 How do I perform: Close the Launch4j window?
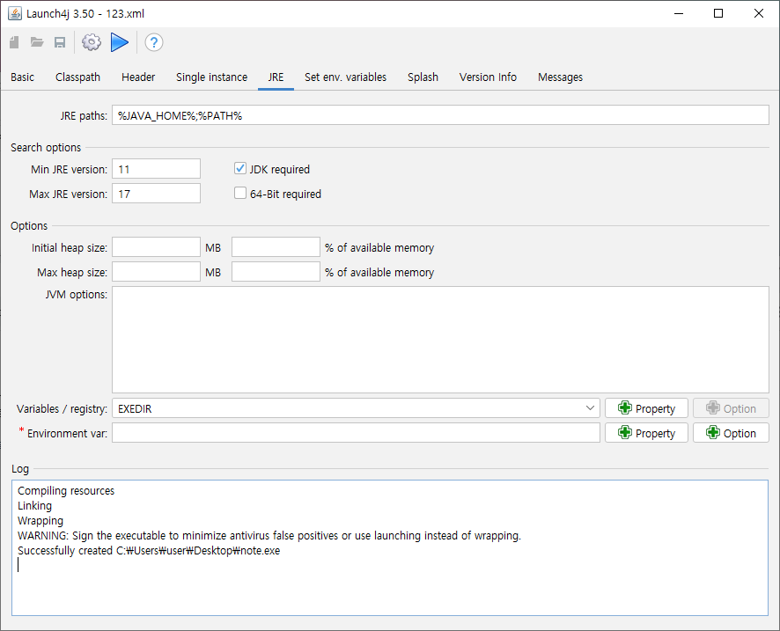pos(759,13)
